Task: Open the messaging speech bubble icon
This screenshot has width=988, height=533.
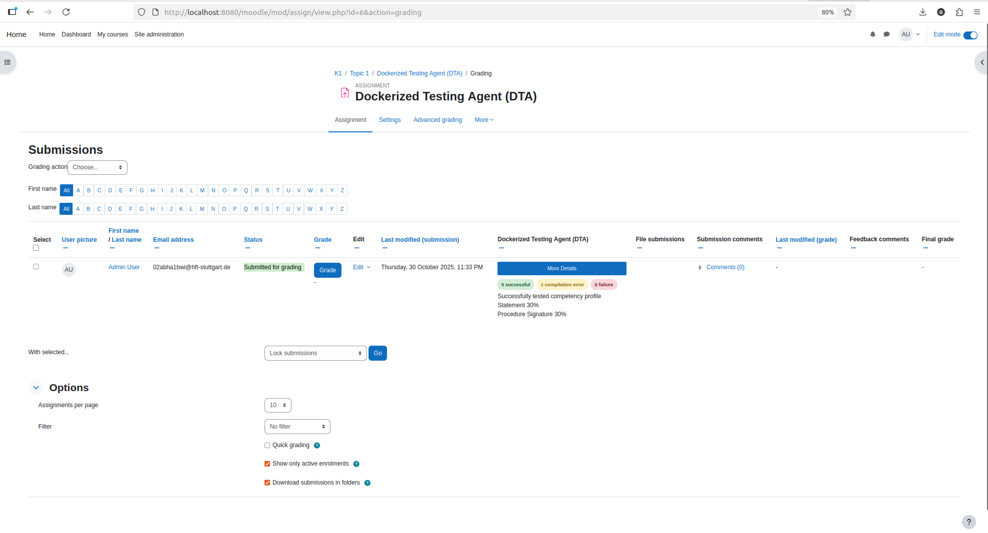Action: [x=886, y=34]
